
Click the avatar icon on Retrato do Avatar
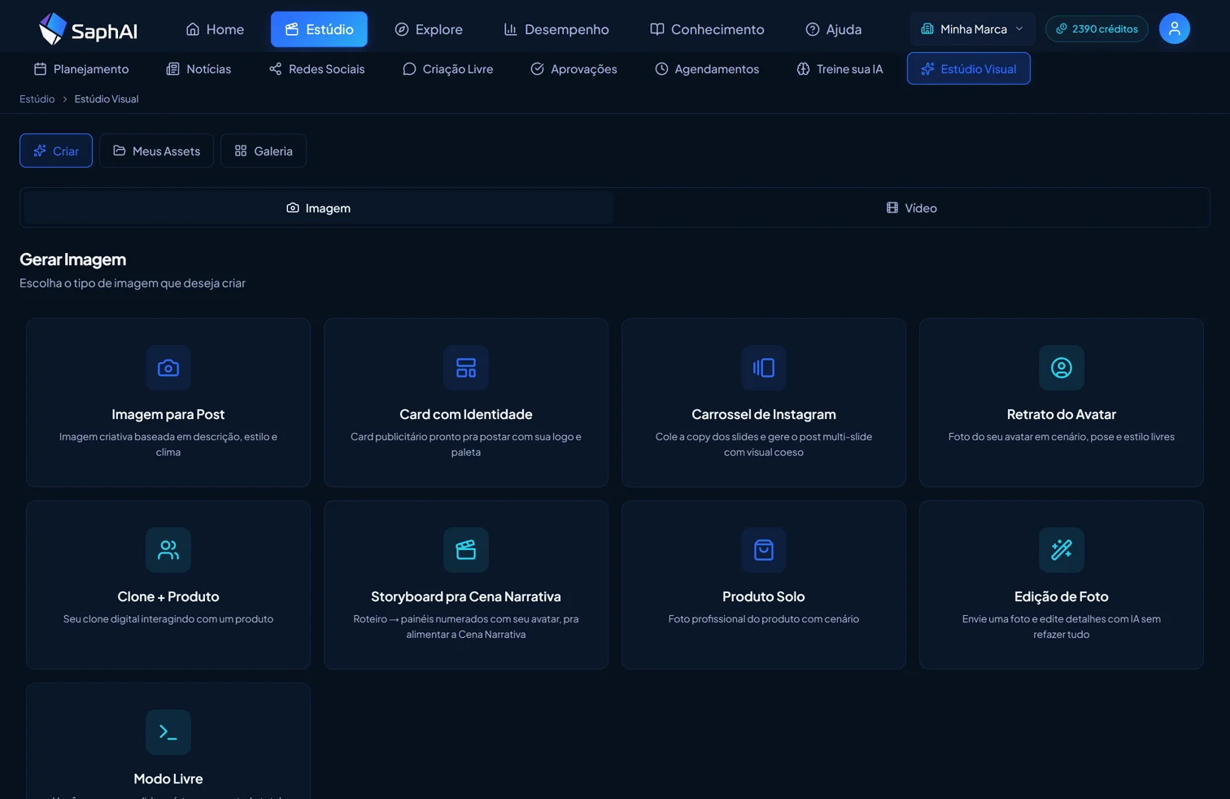click(1062, 368)
